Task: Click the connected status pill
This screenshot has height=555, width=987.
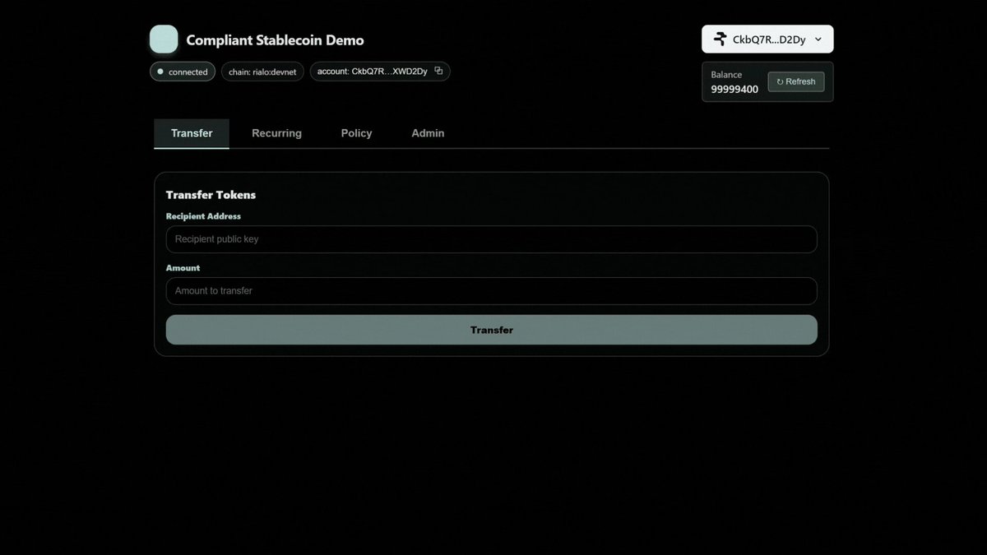Action: tap(183, 72)
